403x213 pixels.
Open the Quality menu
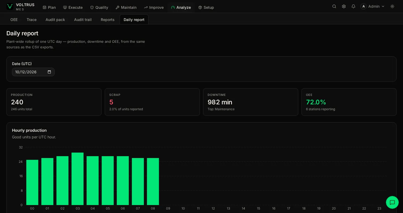click(99, 7)
